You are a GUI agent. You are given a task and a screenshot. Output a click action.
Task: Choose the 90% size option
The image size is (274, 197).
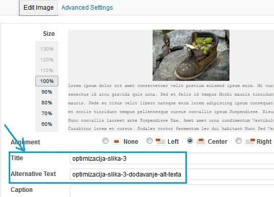point(47,92)
